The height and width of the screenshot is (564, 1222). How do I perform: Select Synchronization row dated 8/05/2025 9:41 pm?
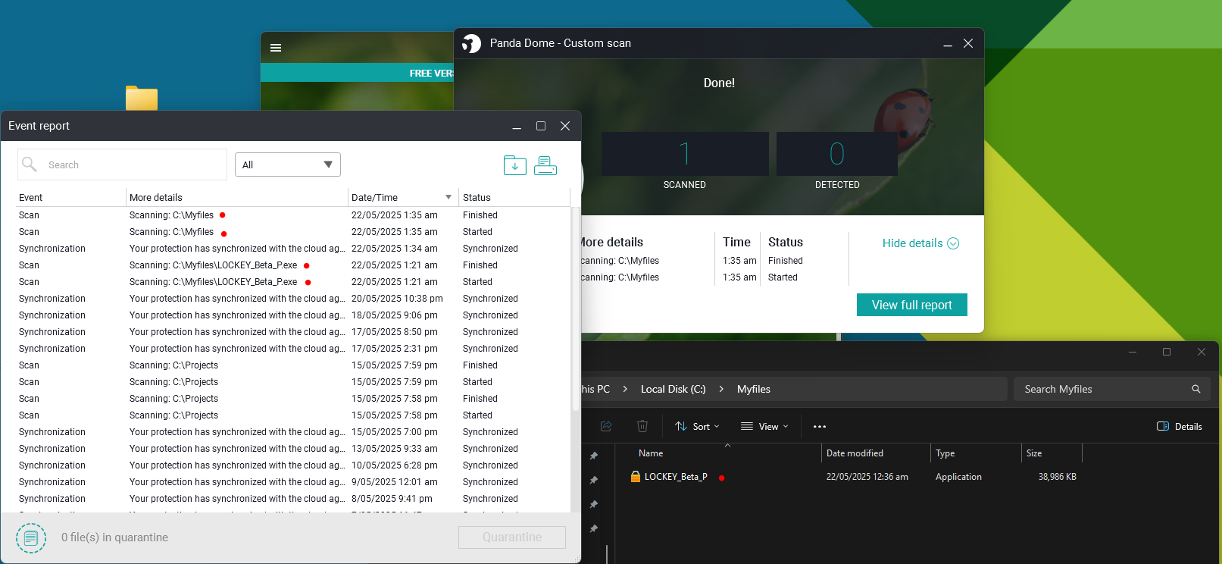point(293,499)
